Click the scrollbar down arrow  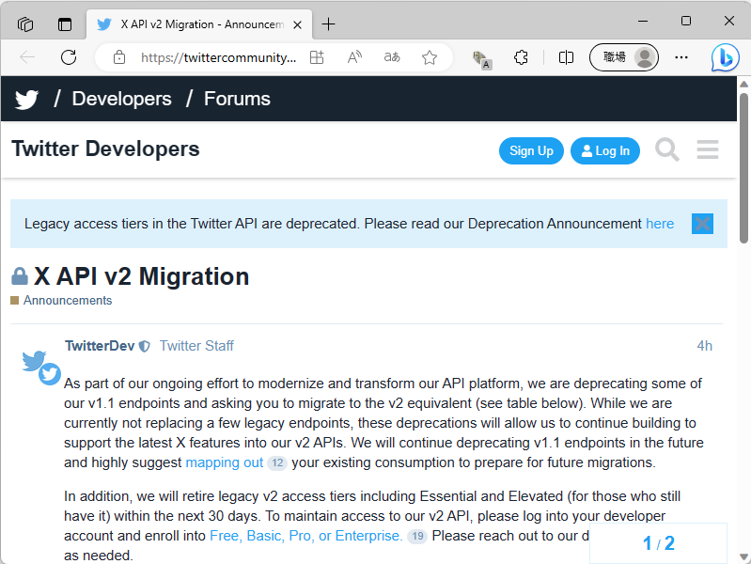point(743,556)
